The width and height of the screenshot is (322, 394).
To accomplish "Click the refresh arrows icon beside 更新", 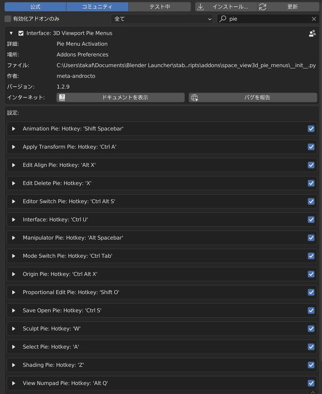I will point(263,7).
